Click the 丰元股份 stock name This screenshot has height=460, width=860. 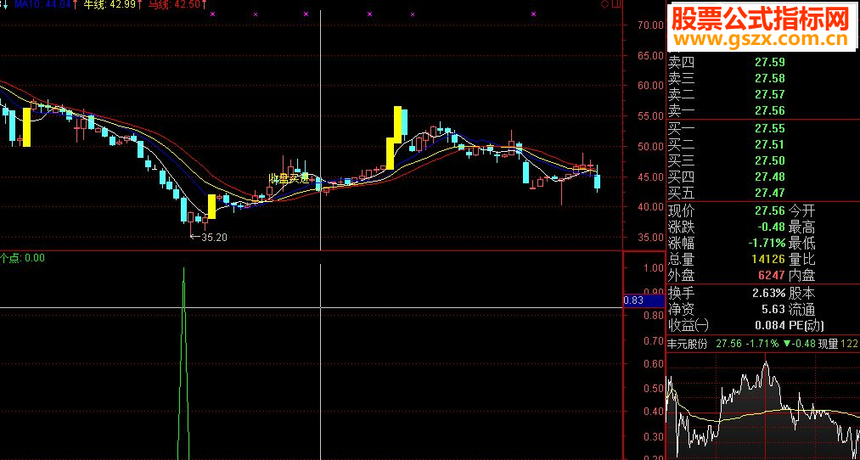687,344
